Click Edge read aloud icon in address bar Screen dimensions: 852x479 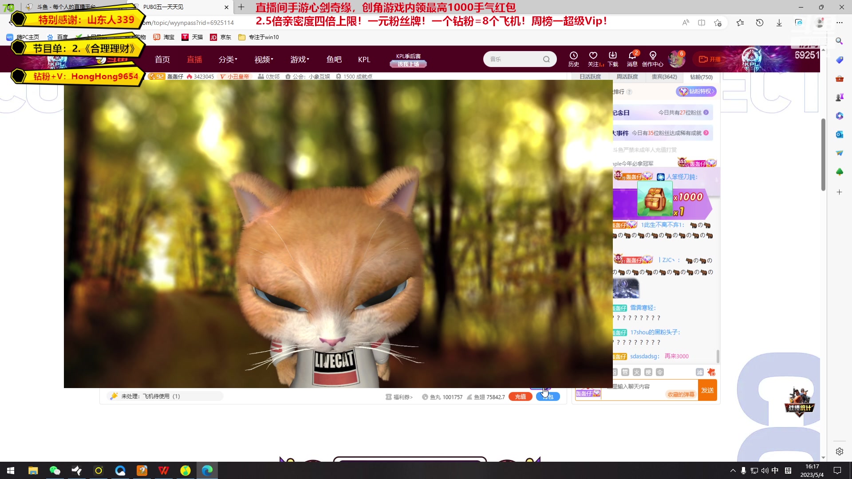[x=686, y=23]
